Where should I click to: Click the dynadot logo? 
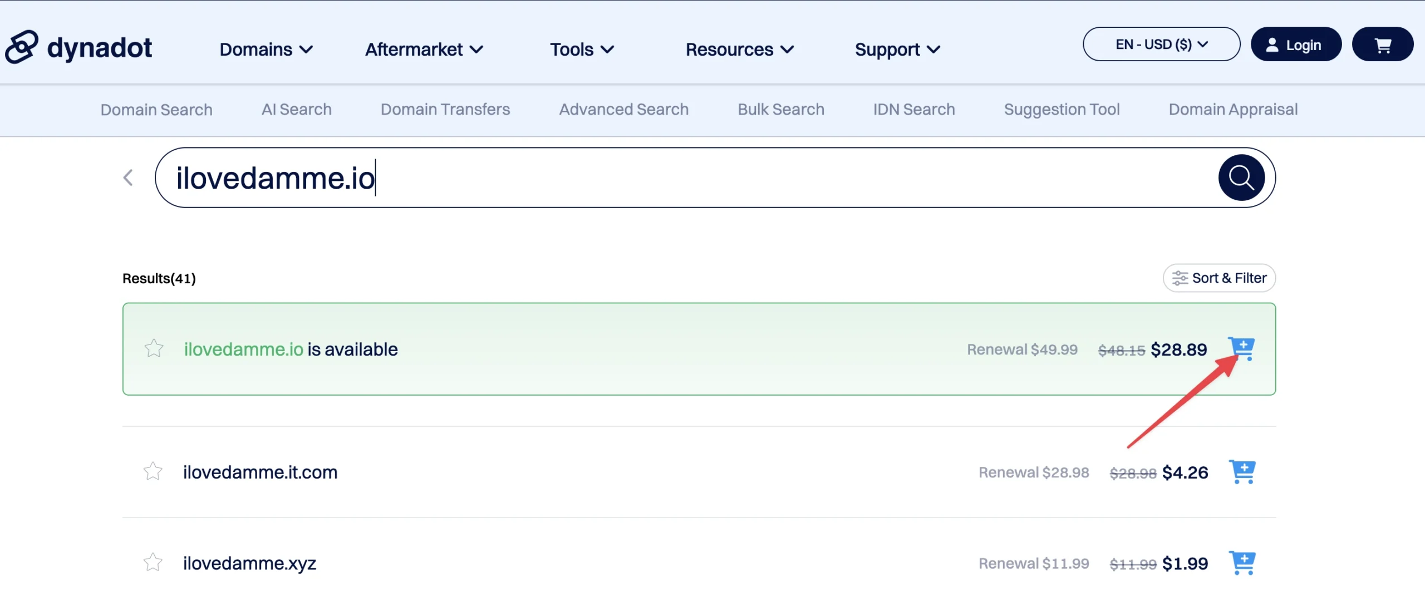pyautogui.click(x=78, y=47)
